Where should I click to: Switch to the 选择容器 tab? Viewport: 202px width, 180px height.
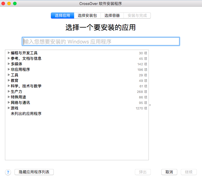tap(112, 16)
